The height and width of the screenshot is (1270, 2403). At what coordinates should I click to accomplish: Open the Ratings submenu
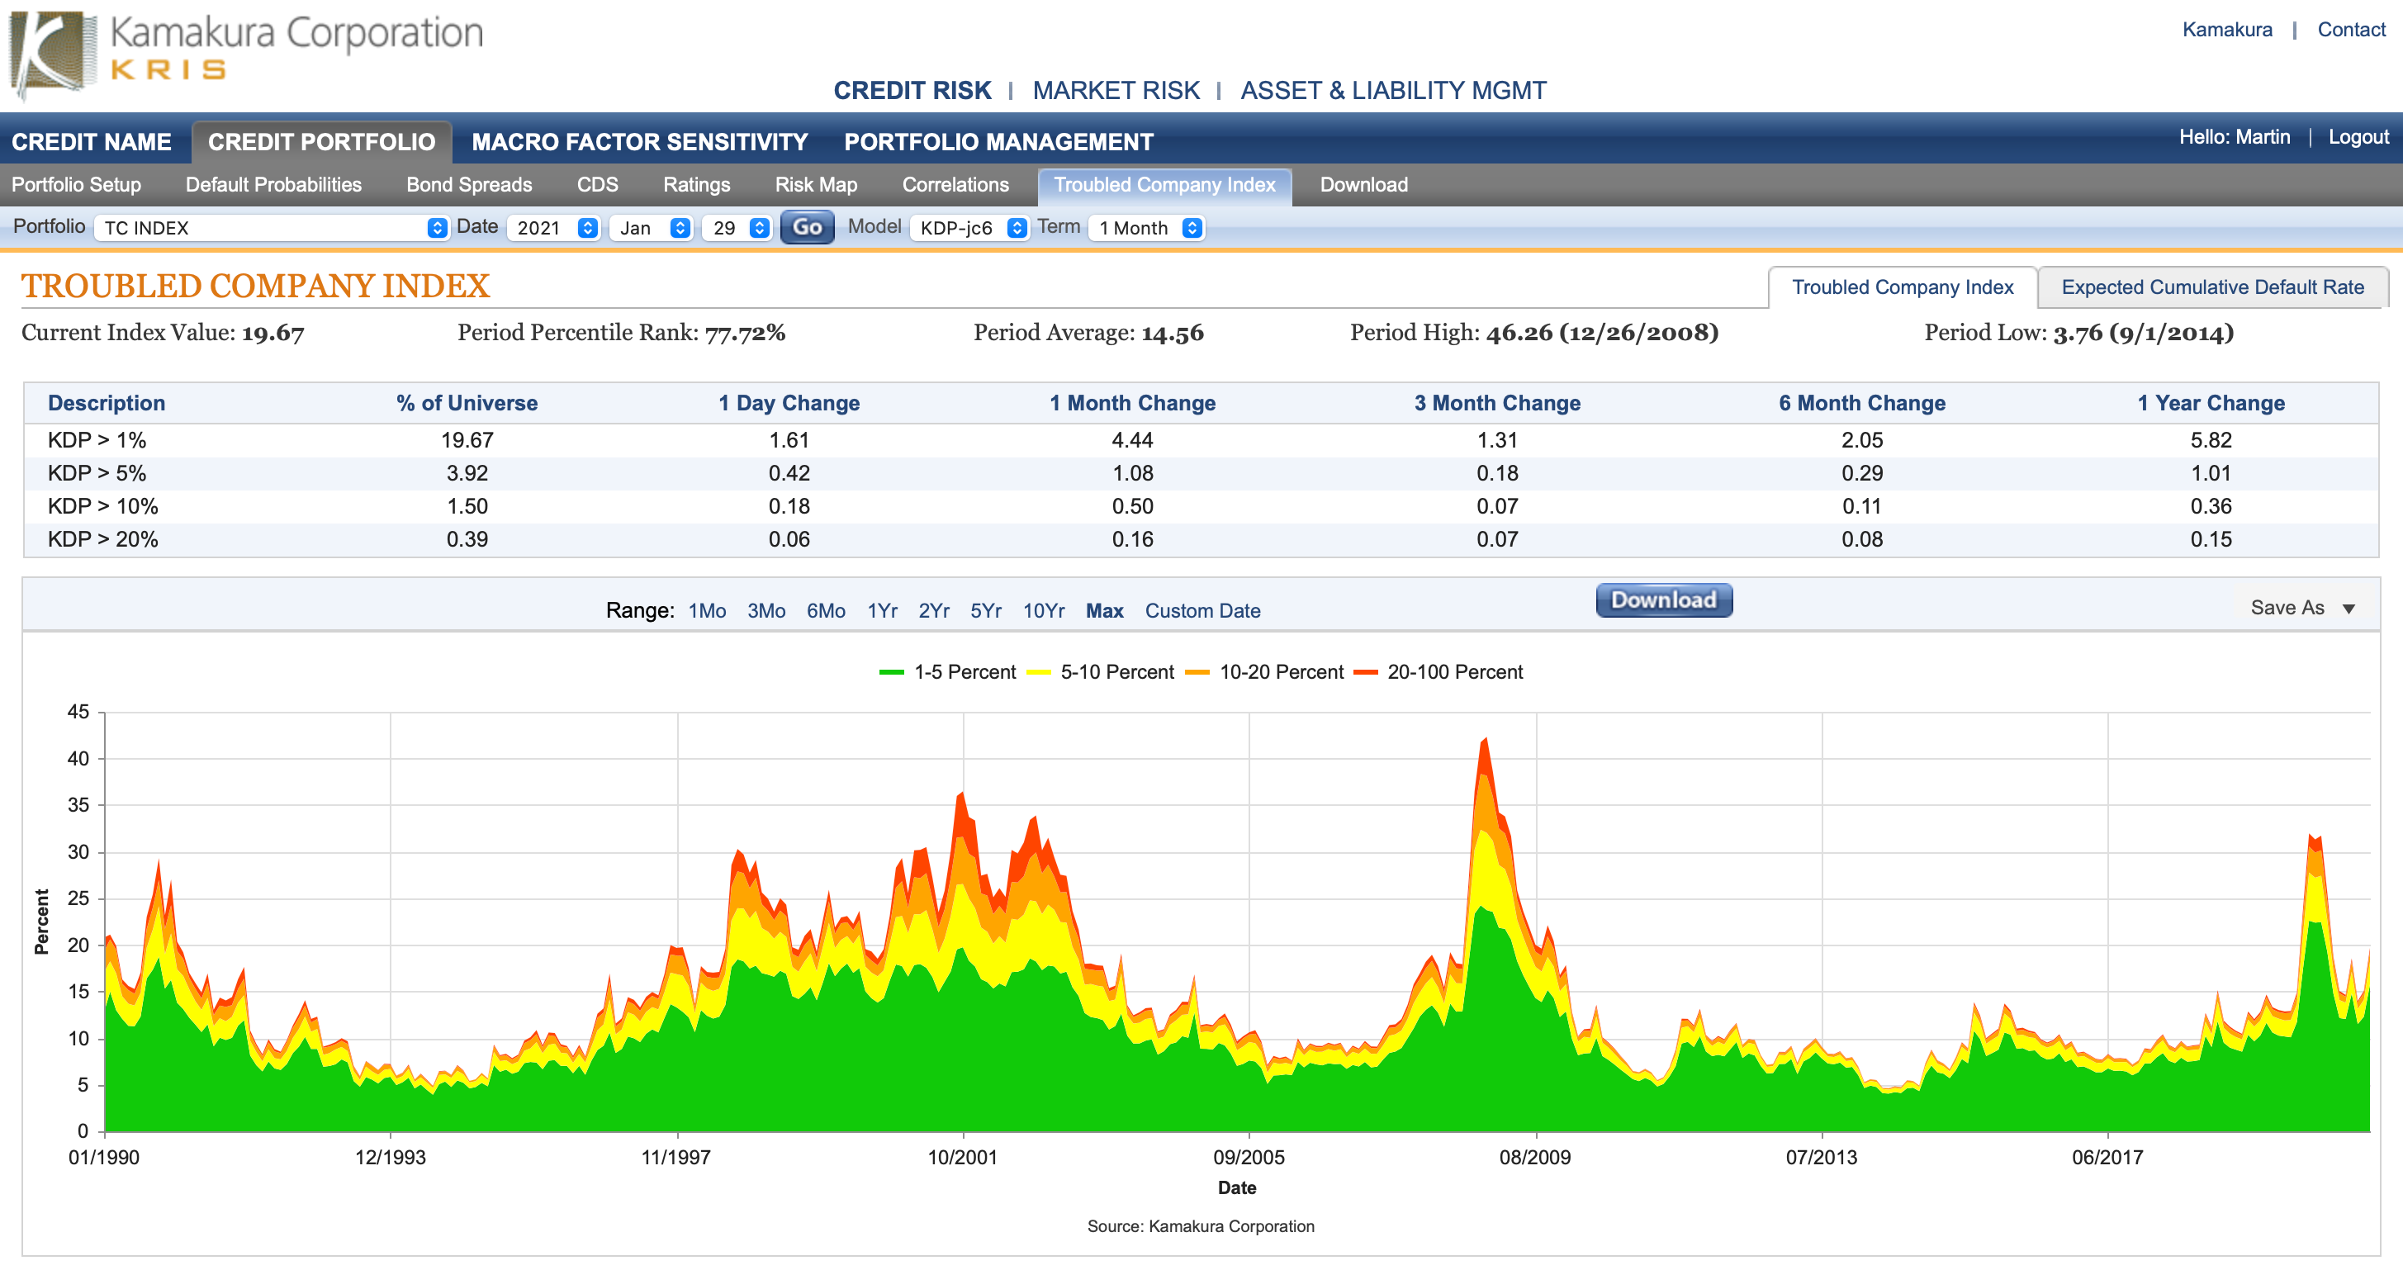pyautogui.click(x=697, y=185)
